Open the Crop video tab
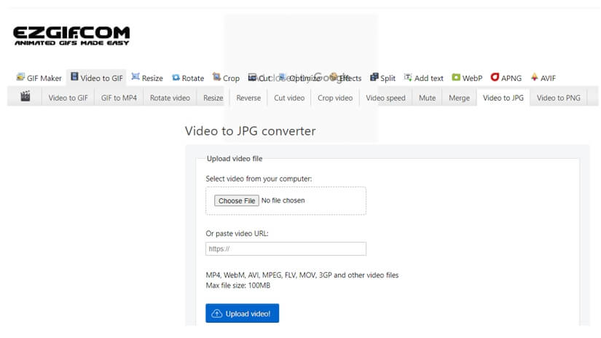Screen dimensions: 601x338 pyautogui.click(x=335, y=98)
